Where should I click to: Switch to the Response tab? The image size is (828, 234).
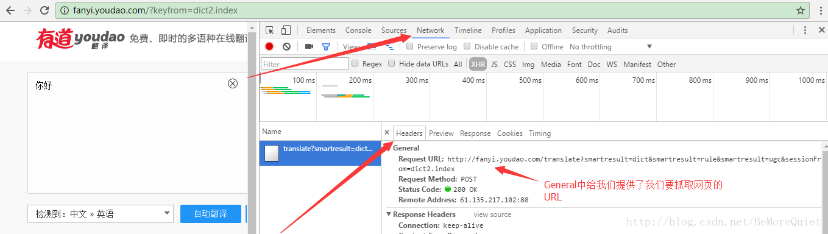pos(475,133)
